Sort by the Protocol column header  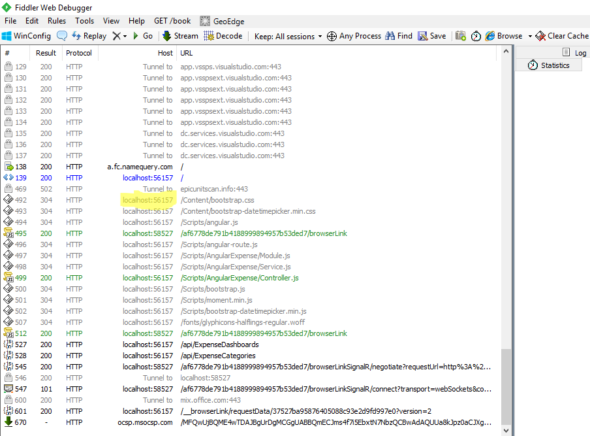[79, 53]
